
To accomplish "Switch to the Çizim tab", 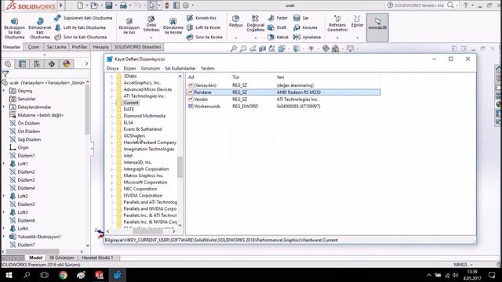I will coord(34,47).
